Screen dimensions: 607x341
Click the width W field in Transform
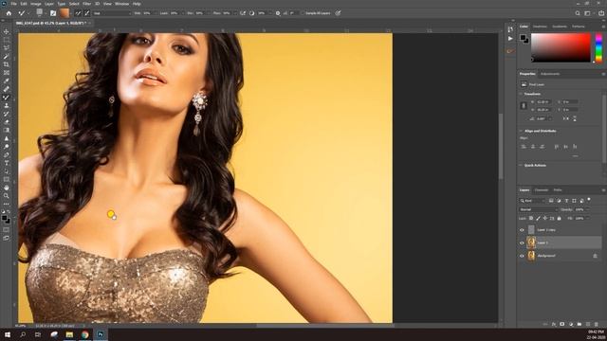click(x=543, y=102)
